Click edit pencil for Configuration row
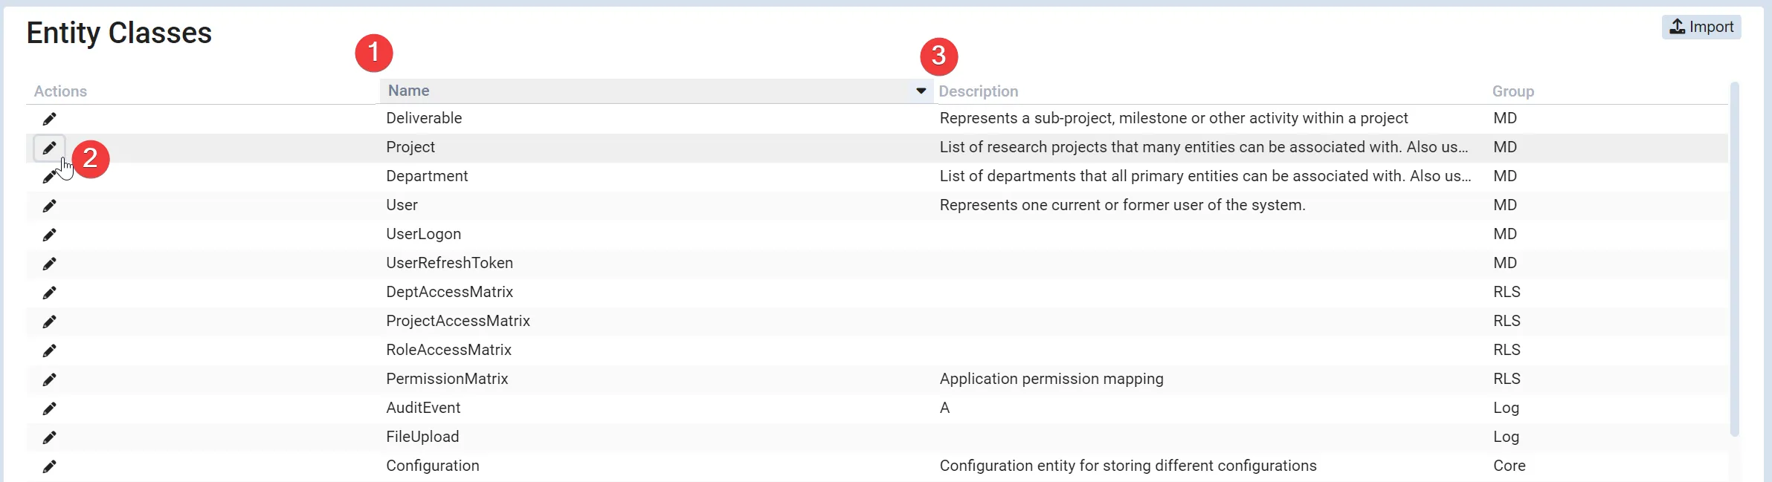This screenshot has height=482, width=1772. [x=49, y=466]
